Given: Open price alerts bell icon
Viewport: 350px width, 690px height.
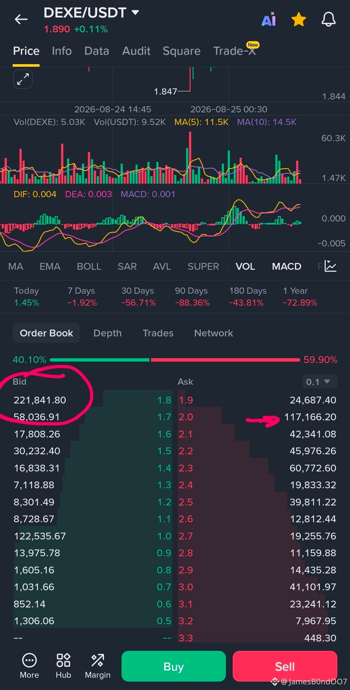Looking at the screenshot, I should (328, 19).
